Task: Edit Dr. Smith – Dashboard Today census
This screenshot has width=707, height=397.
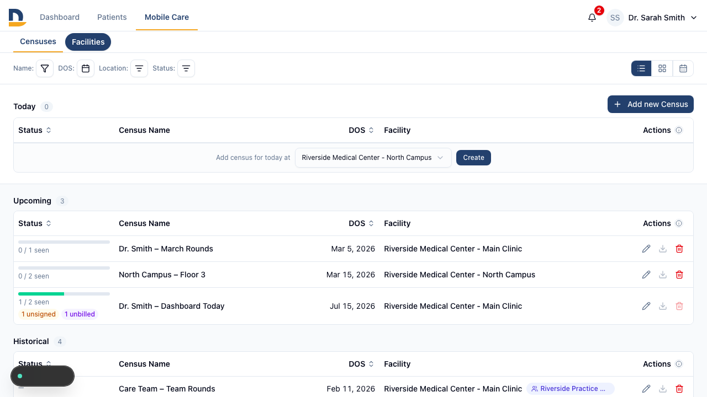Action: [x=646, y=306]
